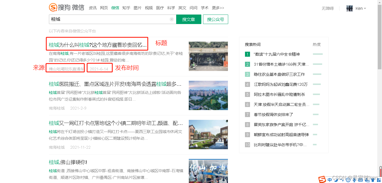Switch to the 图片 search tab

pyautogui.click(x=138, y=8)
